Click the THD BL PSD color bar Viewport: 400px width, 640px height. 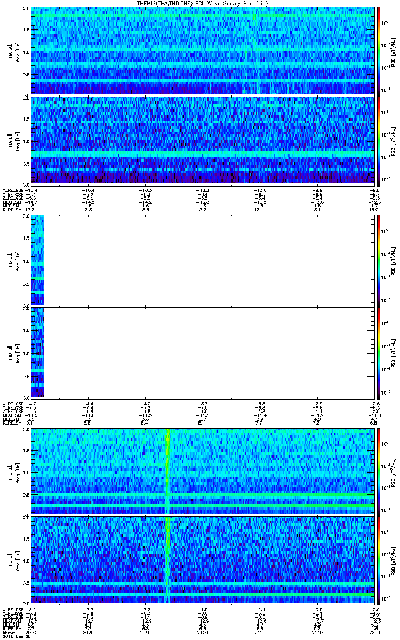(379, 260)
